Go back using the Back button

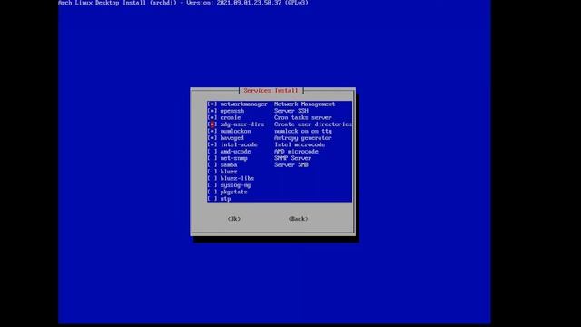[298, 219]
